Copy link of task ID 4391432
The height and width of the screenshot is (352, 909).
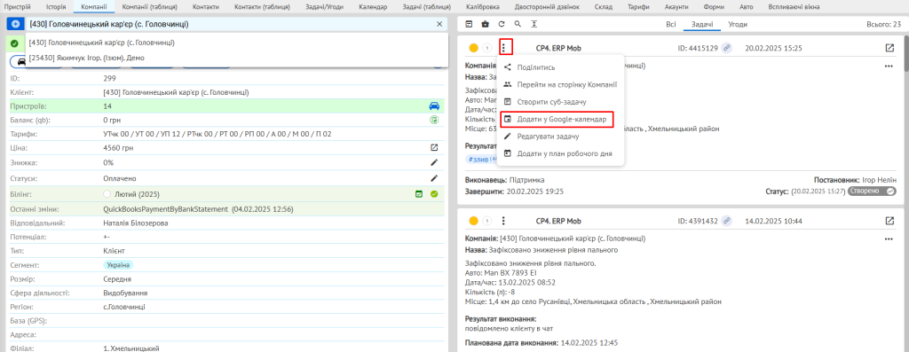tap(727, 221)
